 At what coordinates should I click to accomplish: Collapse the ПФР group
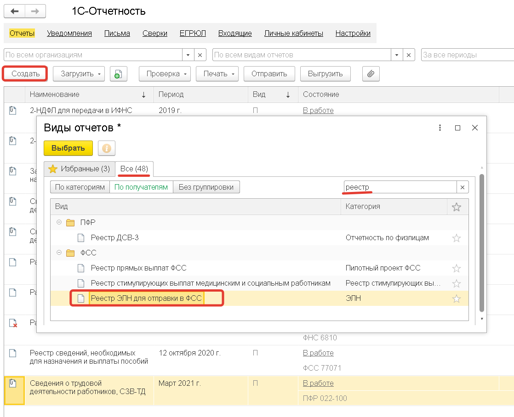point(59,223)
